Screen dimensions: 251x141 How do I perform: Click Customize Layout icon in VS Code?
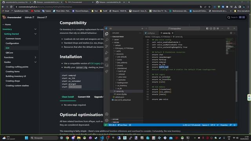tap(218, 29)
